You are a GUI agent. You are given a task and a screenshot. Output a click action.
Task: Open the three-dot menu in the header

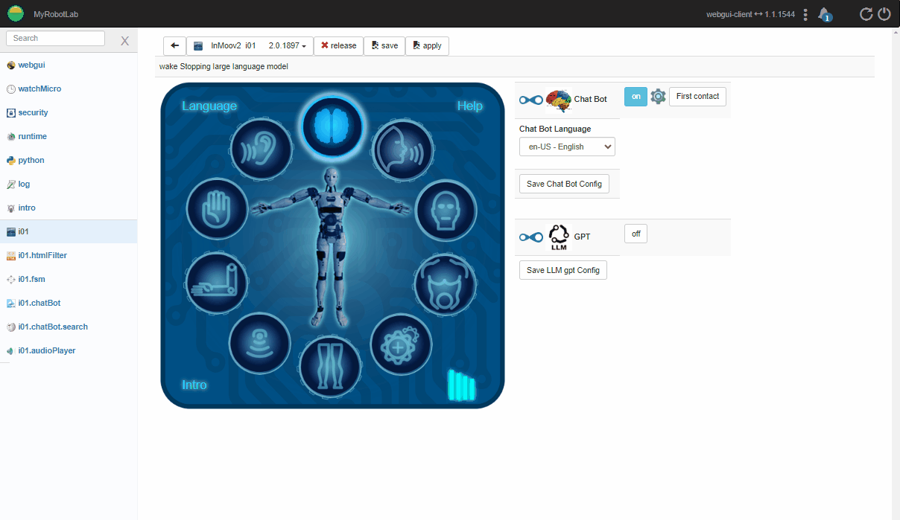805,14
